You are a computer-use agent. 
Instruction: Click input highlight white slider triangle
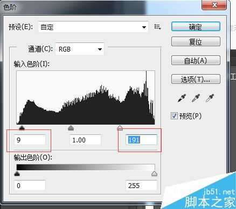coord(120,128)
